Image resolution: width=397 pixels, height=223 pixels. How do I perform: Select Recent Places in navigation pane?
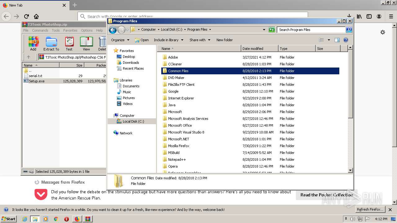click(133, 68)
